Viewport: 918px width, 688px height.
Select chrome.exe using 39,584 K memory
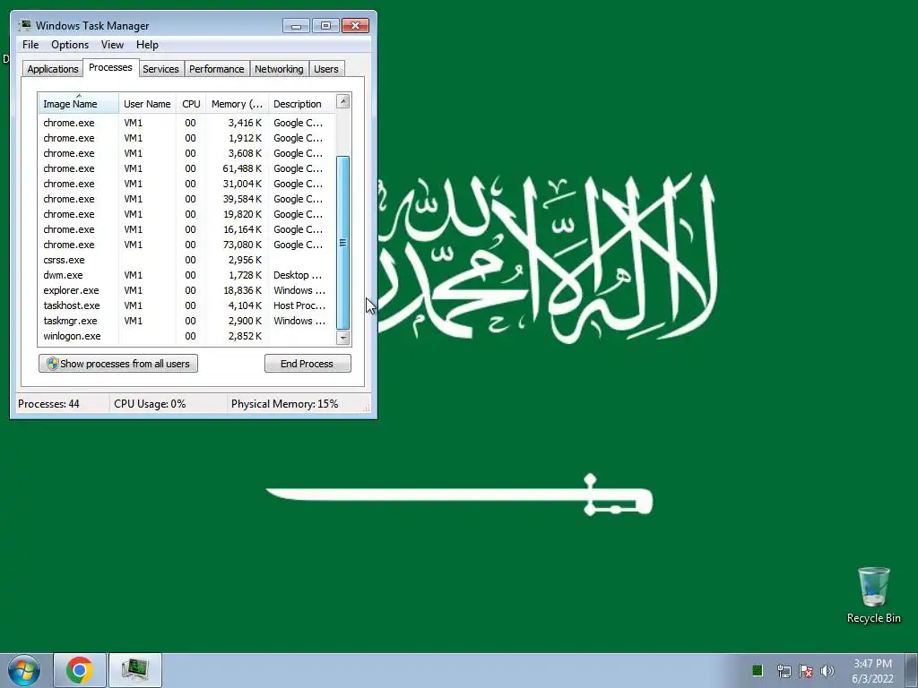186,199
